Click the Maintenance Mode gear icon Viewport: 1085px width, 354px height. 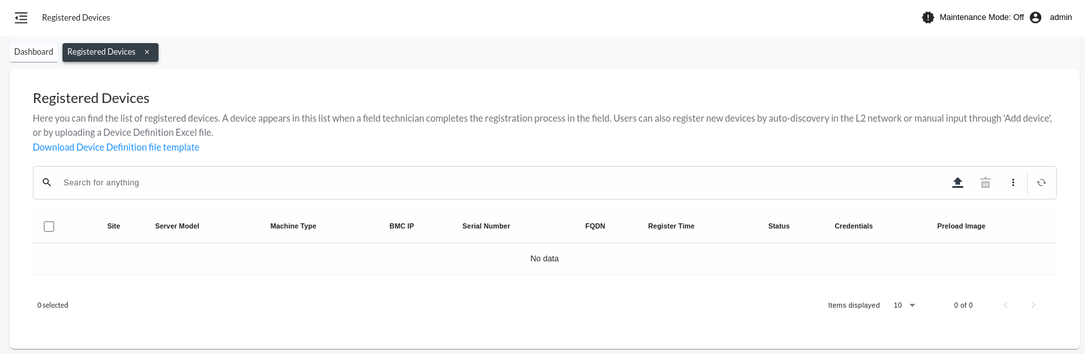click(928, 17)
